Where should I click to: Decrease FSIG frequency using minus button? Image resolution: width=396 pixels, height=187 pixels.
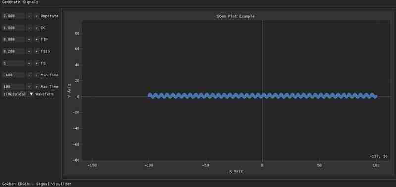pos(29,51)
